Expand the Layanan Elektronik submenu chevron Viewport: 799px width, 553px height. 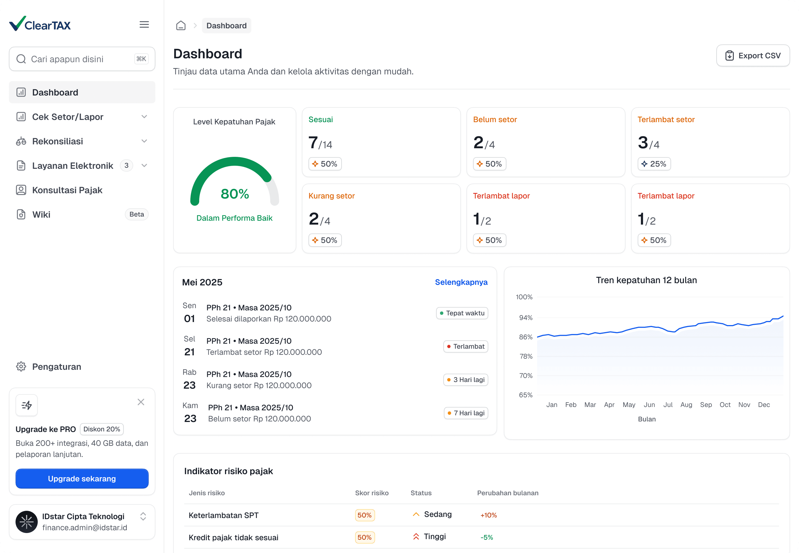coord(144,166)
